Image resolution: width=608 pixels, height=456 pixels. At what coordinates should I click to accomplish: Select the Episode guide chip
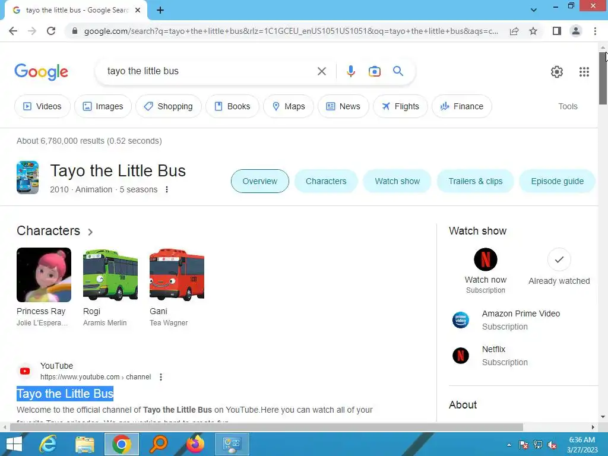pos(557,181)
